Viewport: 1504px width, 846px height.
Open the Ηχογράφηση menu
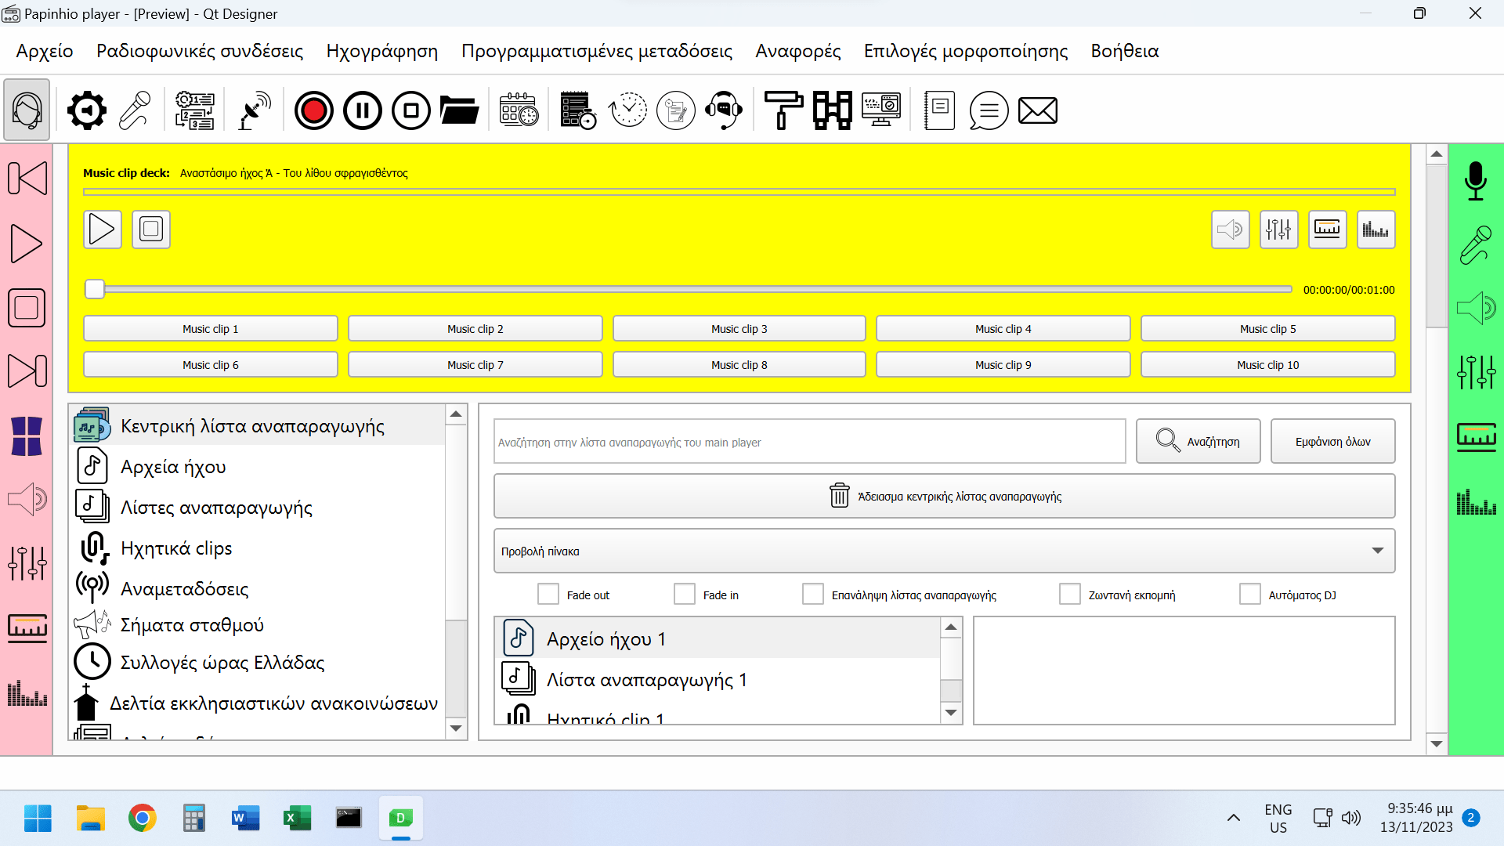(x=381, y=51)
